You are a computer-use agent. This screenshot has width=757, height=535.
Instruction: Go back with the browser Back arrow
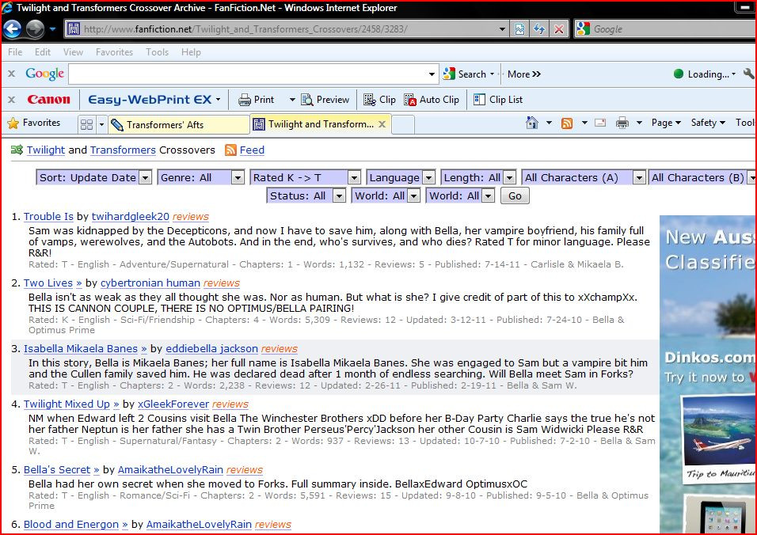[12, 29]
